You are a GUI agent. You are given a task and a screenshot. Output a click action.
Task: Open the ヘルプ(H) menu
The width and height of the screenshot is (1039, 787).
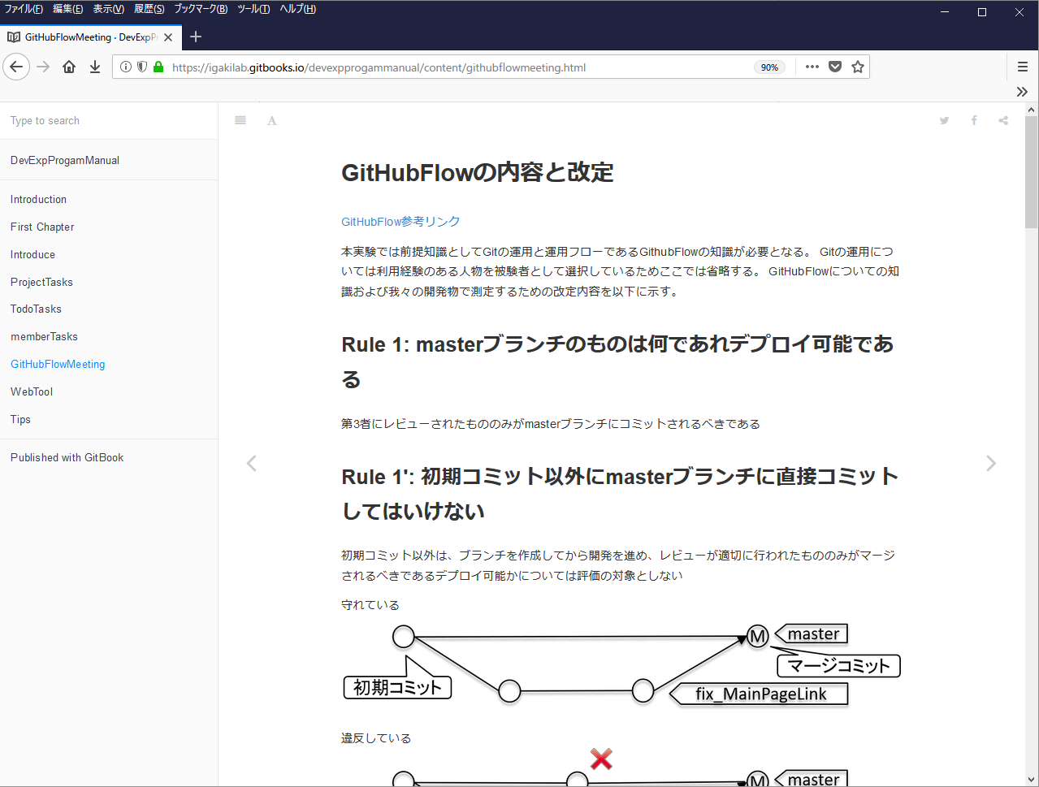(x=297, y=9)
